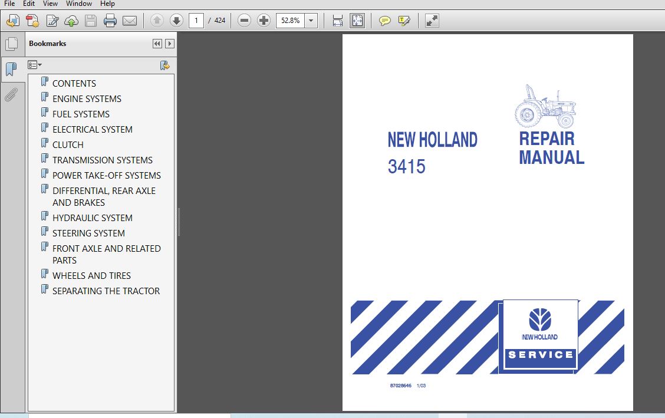Open the CLUTCH bookmark
Image resolution: width=665 pixels, height=418 pixels.
coord(68,144)
